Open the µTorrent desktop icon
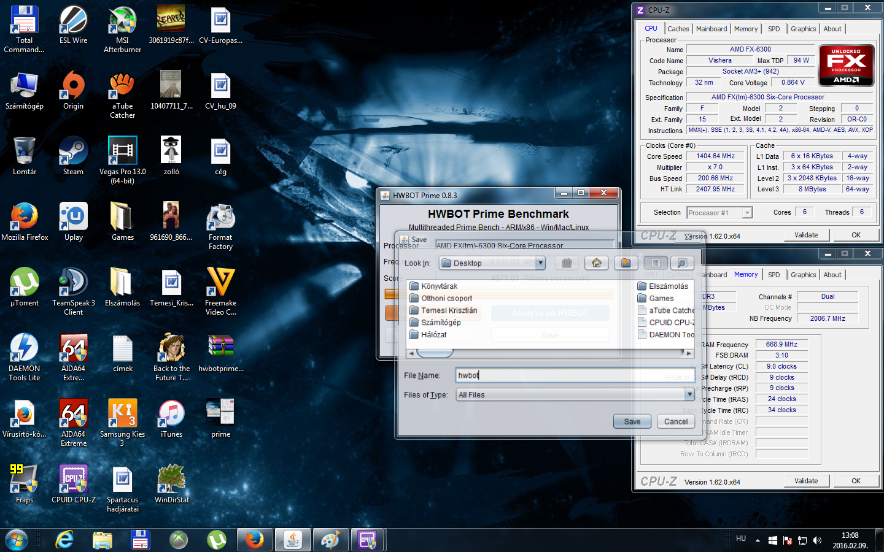884x552 pixels. click(25, 287)
